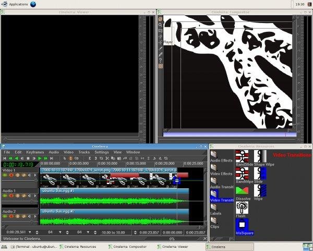Open the Settings menu
This screenshot has height=251, width=313.
[101, 152]
